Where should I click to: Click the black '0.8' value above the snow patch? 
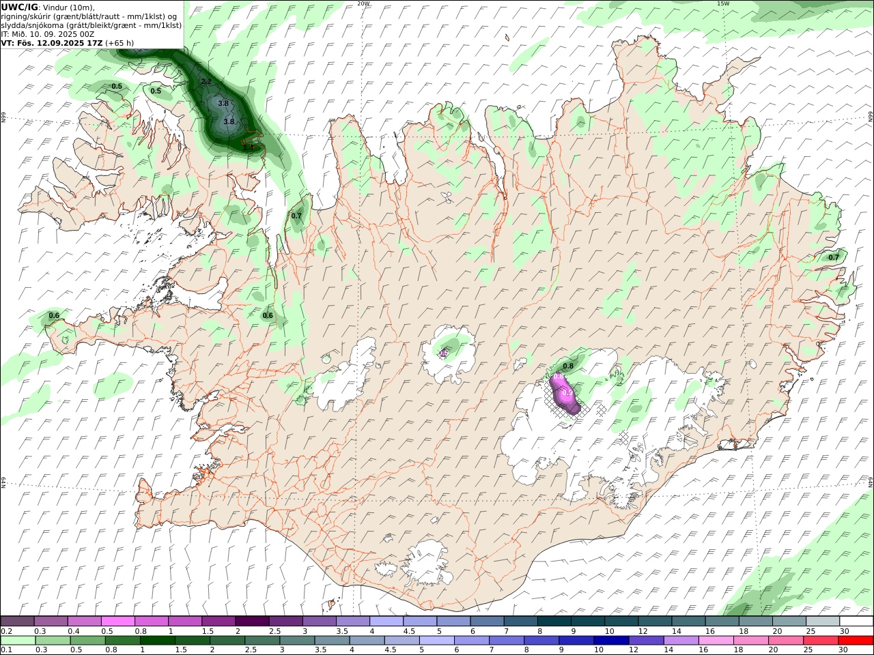tap(568, 366)
